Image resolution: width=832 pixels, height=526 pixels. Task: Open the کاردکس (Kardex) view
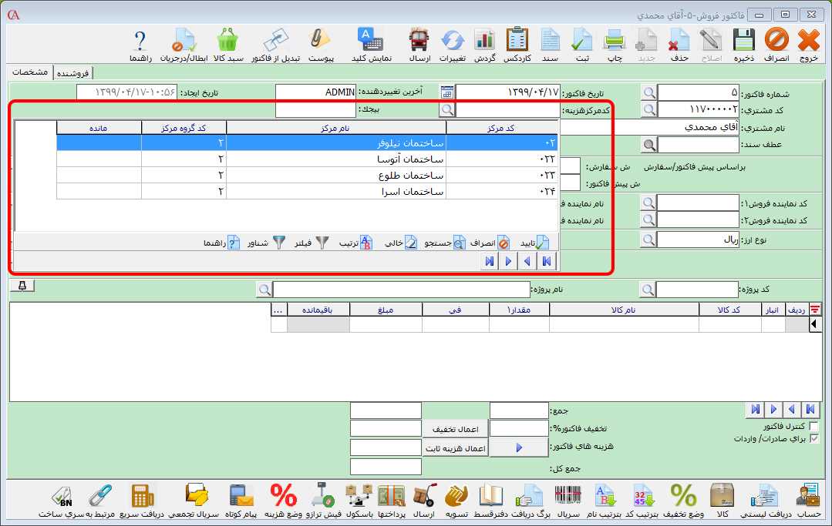(516, 44)
